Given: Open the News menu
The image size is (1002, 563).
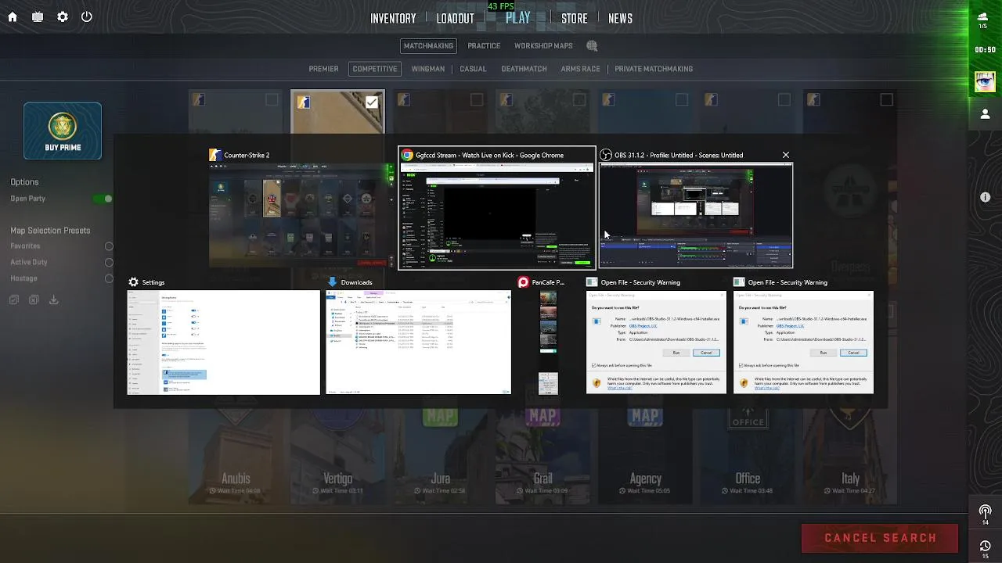Looking at the screenshot, I should (620, 18).
